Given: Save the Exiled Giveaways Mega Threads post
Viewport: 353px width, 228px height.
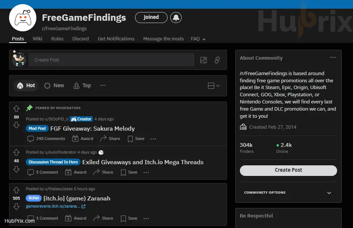Looking at the screenshot, I should click(129, 172).
